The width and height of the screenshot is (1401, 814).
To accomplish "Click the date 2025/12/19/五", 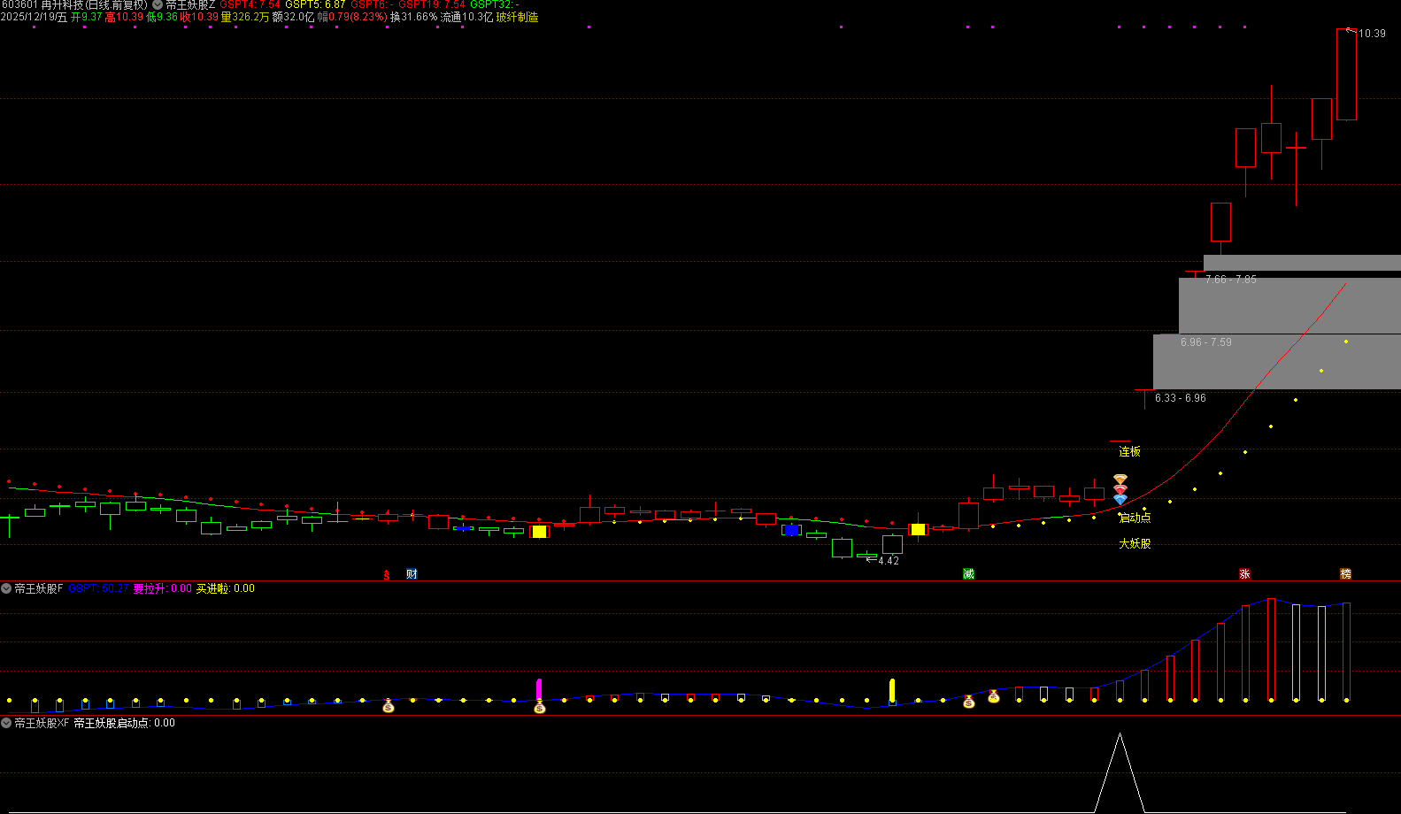I will 34,17.
